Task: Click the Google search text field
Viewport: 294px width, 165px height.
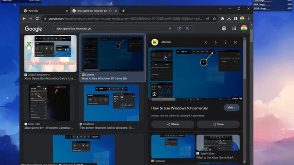Action: tap(111, 28)
